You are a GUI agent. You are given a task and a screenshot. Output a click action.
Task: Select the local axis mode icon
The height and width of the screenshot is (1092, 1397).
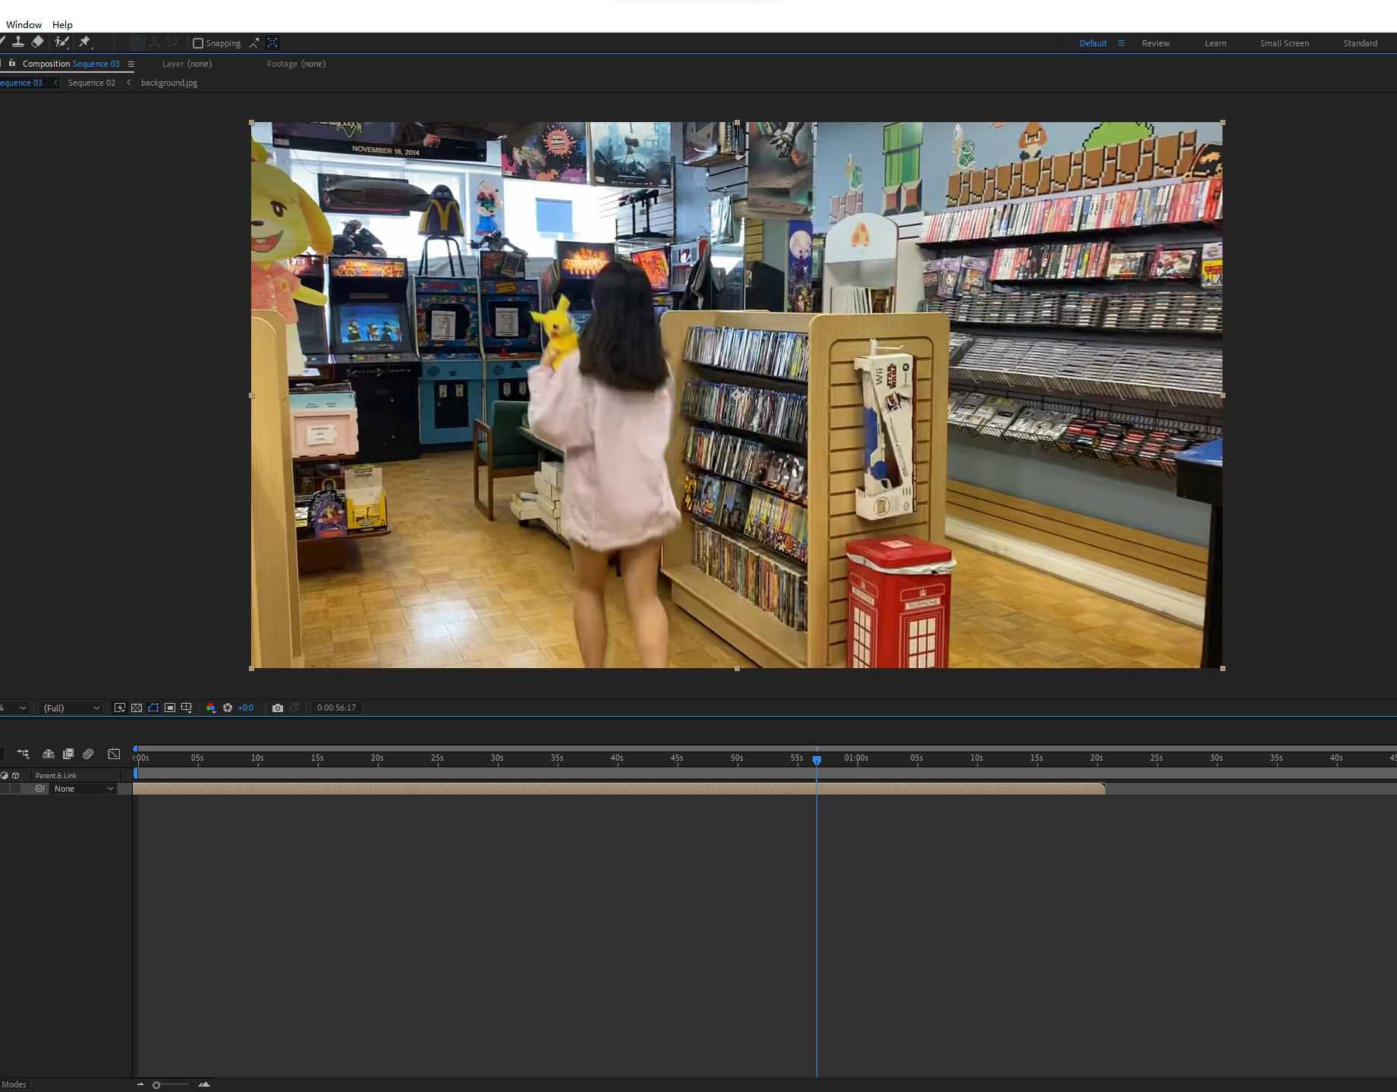pos(137,42)
